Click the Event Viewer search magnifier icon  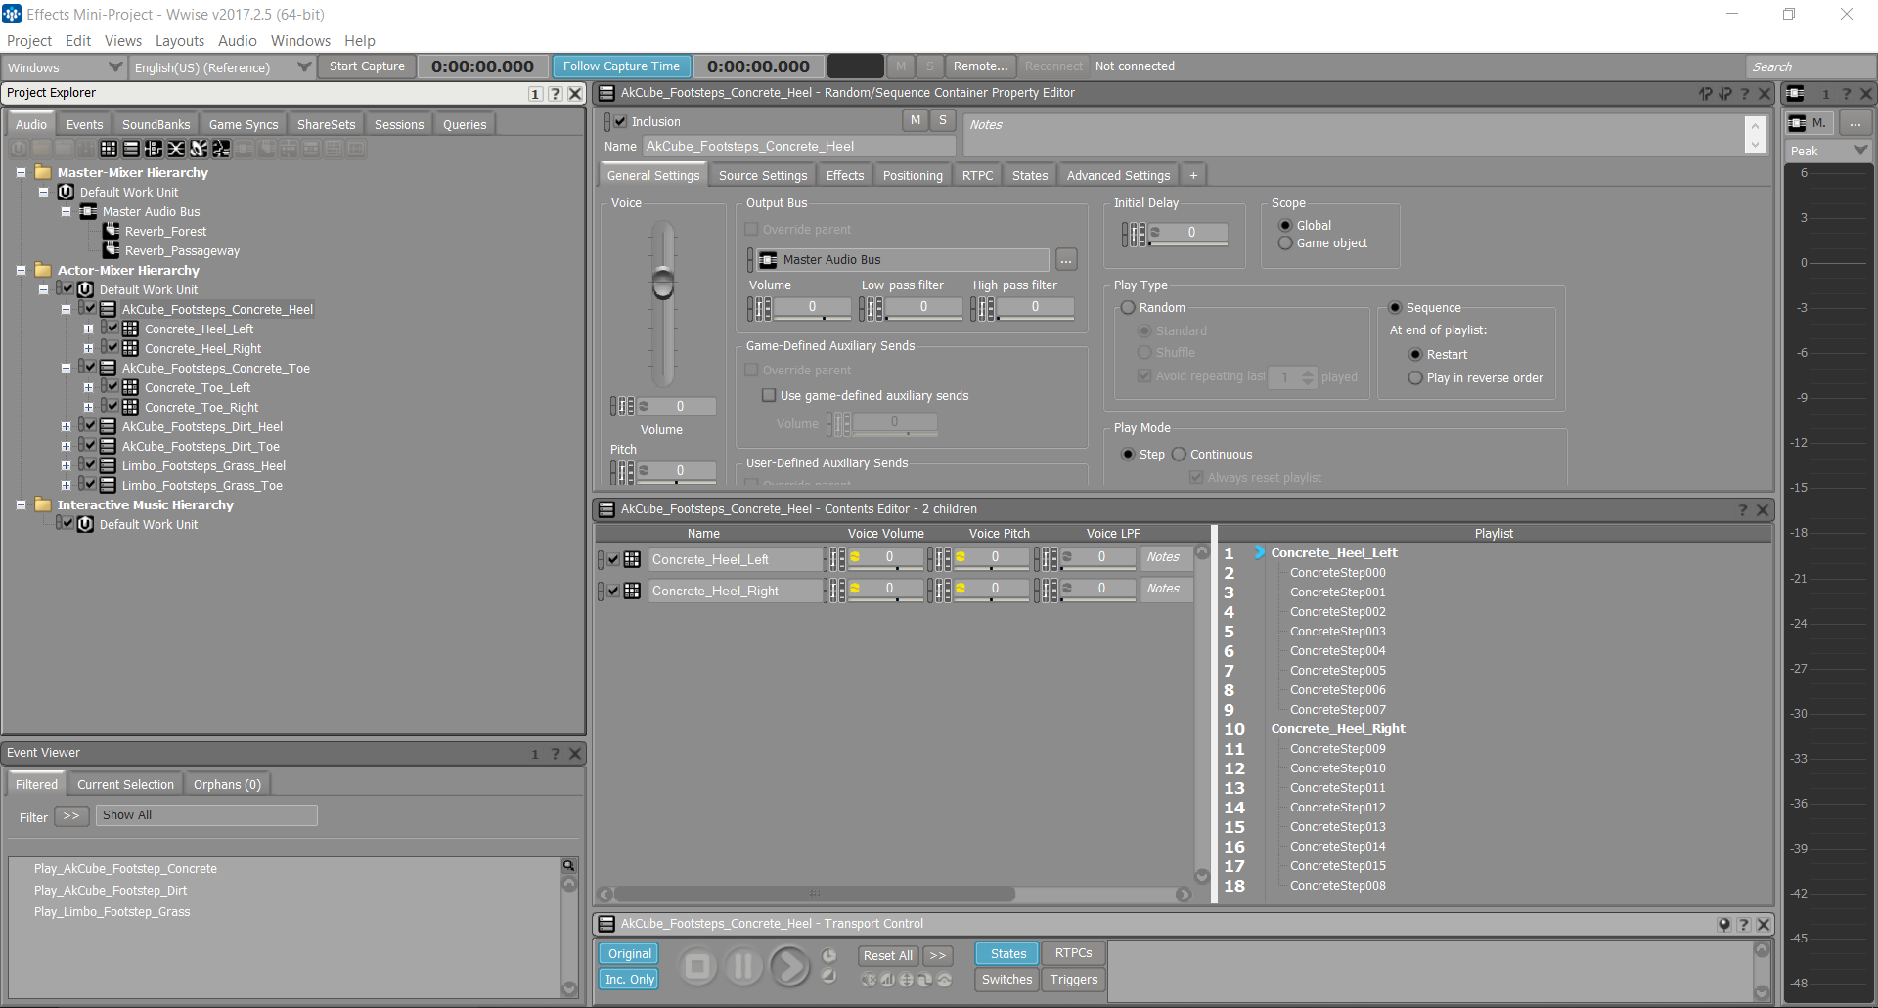[x=568, y=866]
